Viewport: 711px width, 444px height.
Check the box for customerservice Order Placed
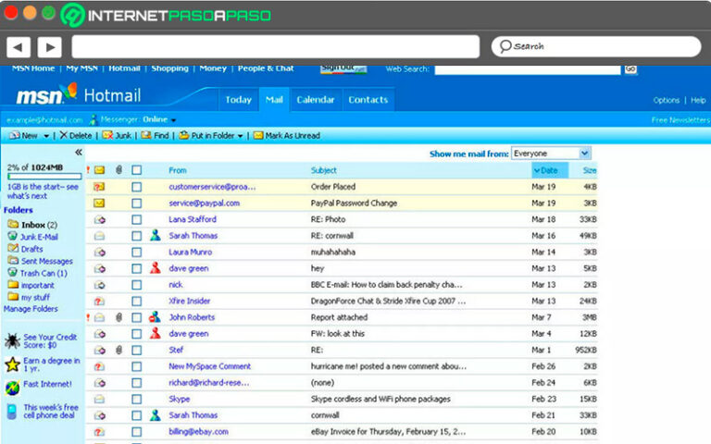click(x=136, y=187)
